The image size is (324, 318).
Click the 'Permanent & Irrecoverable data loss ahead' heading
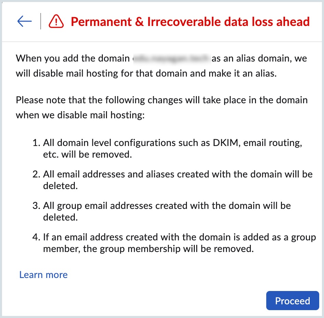coord(190,22)
